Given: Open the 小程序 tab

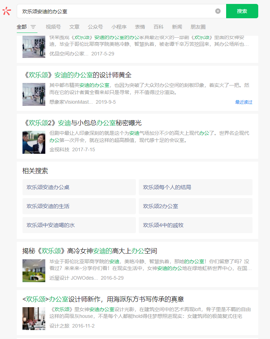Looking at the screenshot, I should coord(119,27).
